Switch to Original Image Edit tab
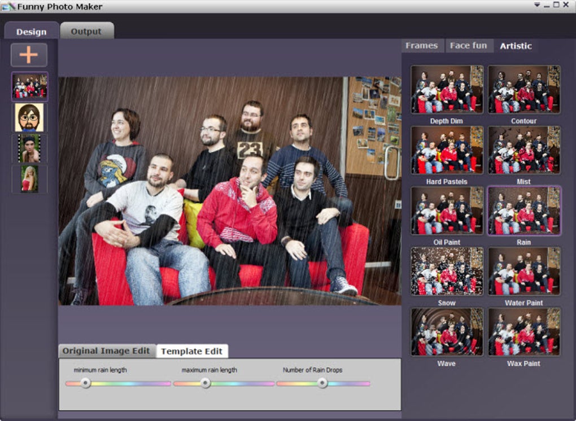The height and width of the screenshot is (421, 576). (x=107, y=350)
